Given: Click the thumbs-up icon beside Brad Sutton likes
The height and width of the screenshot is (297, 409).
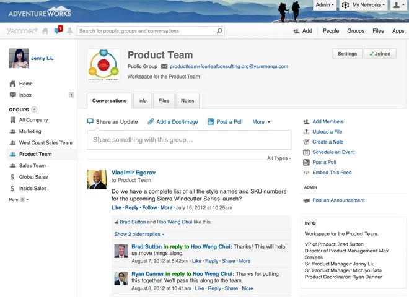Looking at the screenshot, I should pos(117,222).
